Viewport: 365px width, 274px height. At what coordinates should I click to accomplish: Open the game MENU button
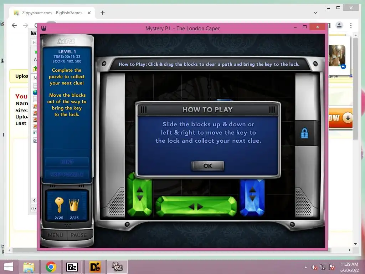[x=55, y=235]
